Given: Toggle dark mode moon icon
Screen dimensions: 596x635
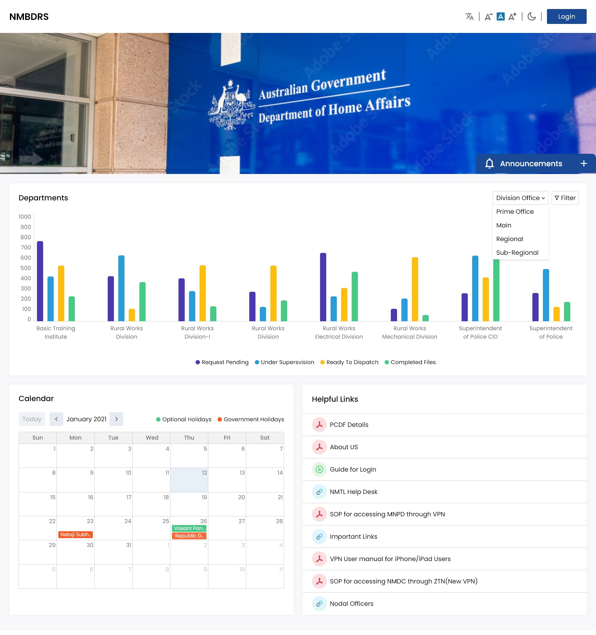Looking at the screenshot, I should (x=531, y=16).
